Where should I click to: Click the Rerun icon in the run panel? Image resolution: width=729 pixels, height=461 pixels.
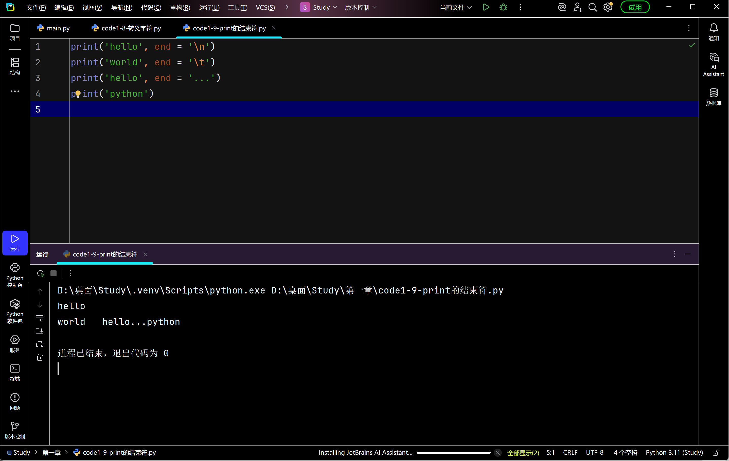(x=41, y=273)
